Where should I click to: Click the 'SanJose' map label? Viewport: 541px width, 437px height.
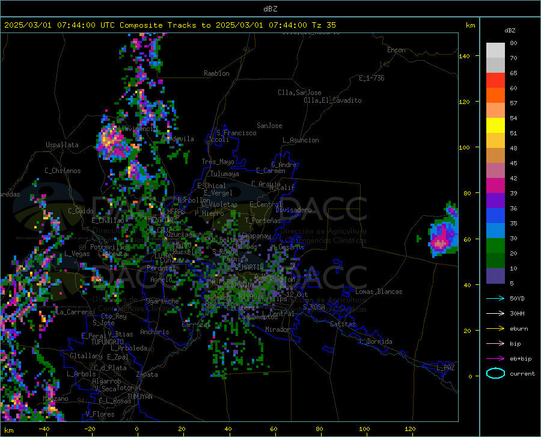[x=269, y=126]
